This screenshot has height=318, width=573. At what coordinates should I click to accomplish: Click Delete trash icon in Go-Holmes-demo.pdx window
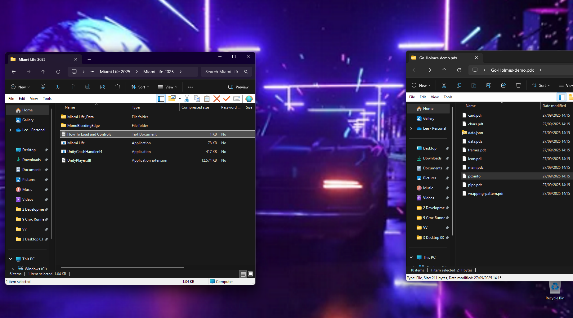click(x=518, y=85)
